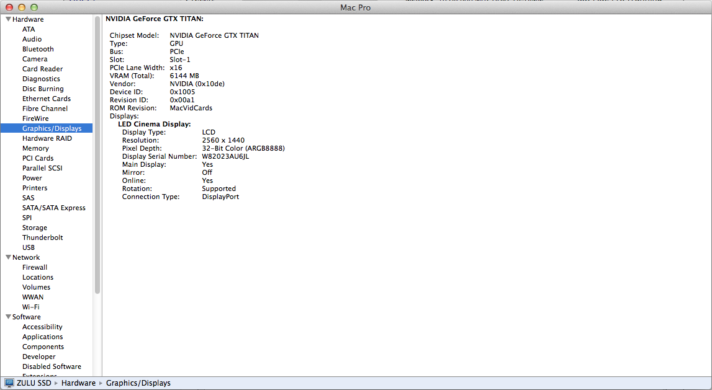
Task: Click the Hardware category label
Action: click(28, 19)
